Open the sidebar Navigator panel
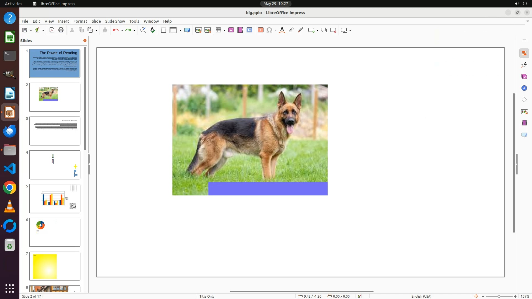 click(x=524, y=88)
